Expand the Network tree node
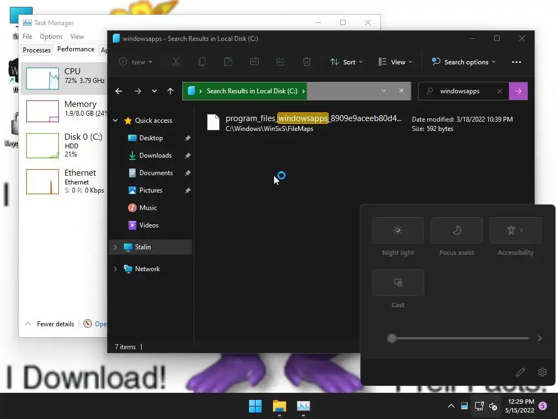Viewport: 558px width, 419px height. tap(116, 269)
